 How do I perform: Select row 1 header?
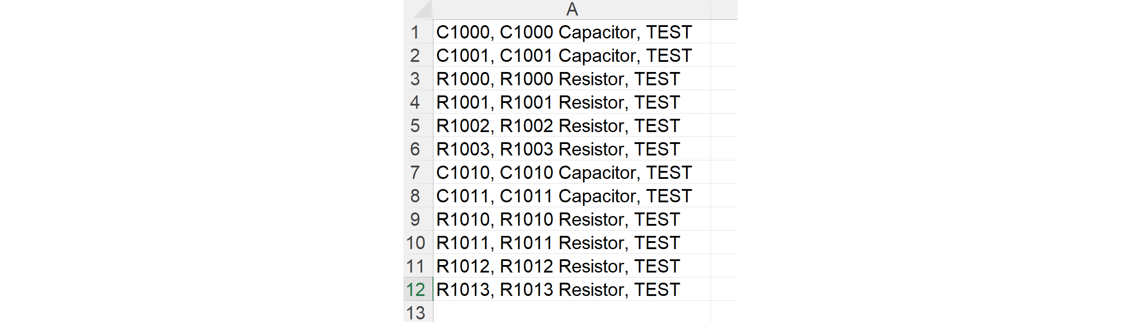[x=415, y=32]
